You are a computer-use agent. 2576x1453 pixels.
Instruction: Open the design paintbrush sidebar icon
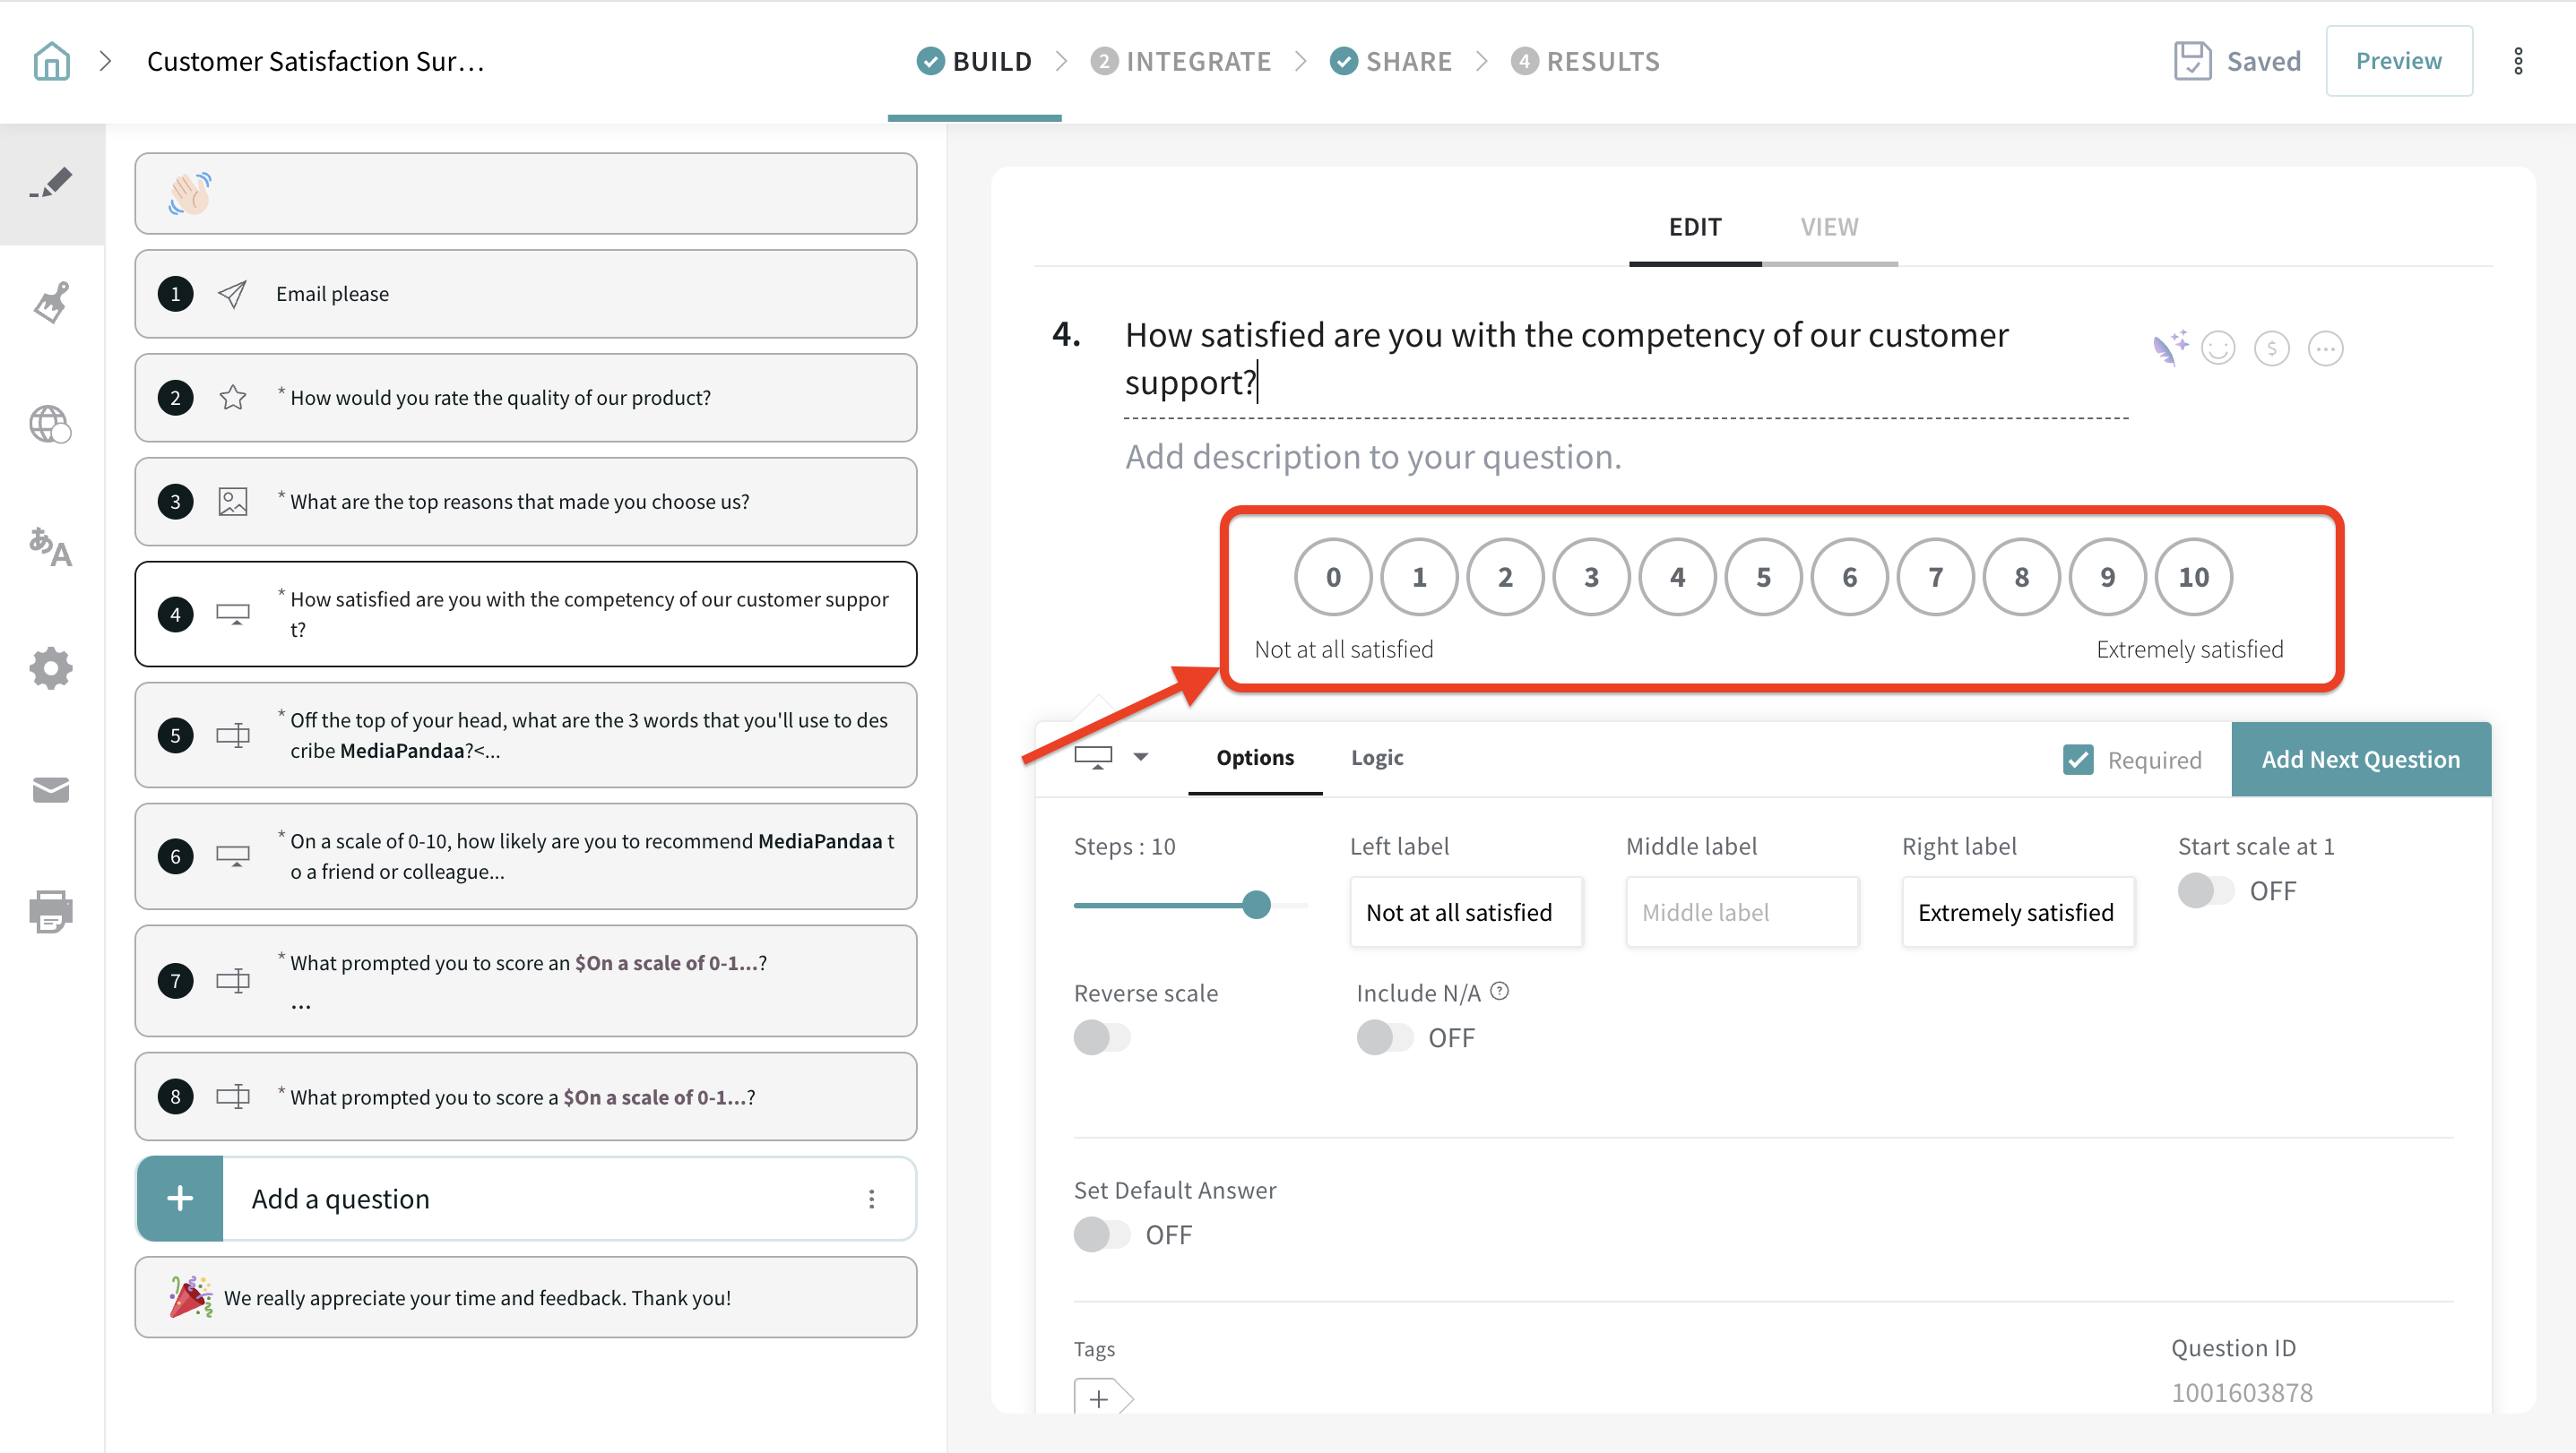(51, 303)
